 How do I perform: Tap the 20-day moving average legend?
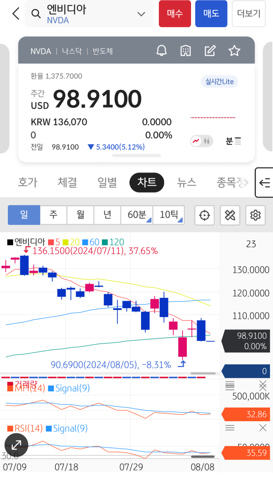pyautogui.click(x=71, y=242)
